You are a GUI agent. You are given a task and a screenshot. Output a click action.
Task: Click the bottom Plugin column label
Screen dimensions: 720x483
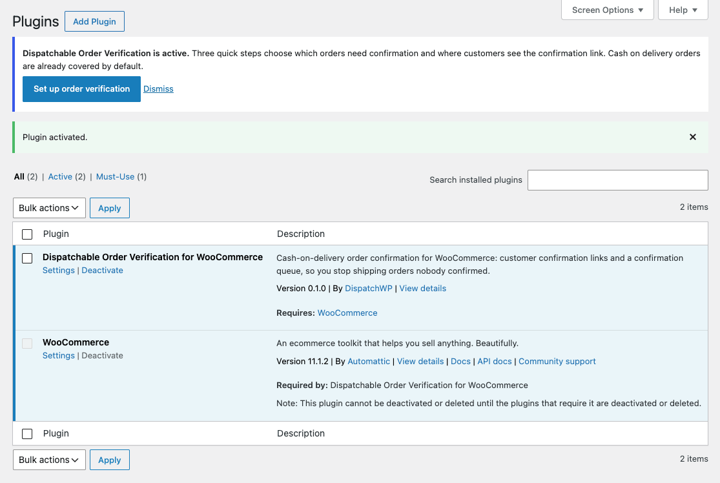(x=56, y=433)
